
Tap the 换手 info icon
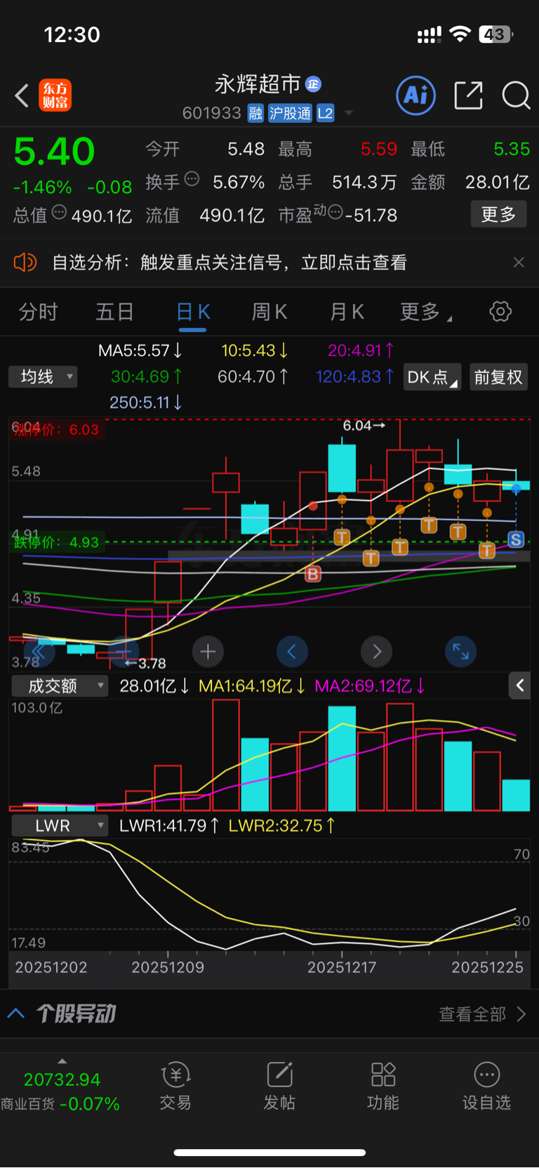[192, 179]
